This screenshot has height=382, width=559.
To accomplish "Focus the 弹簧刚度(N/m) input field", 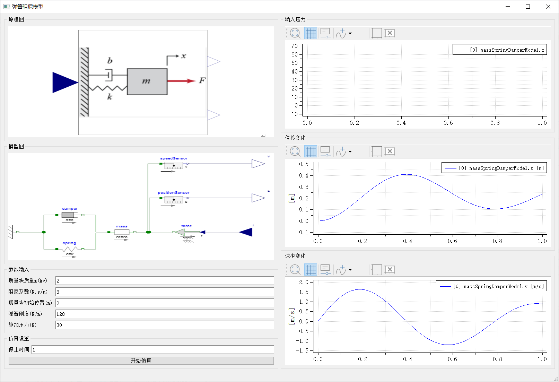I will point(165,314).
